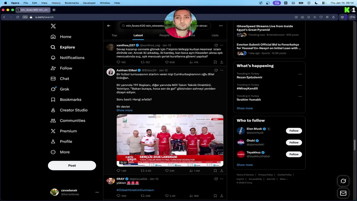This screenshot has height=201, width=357.
Task: Switch to the Lists search tab
Action: (215, 35)
